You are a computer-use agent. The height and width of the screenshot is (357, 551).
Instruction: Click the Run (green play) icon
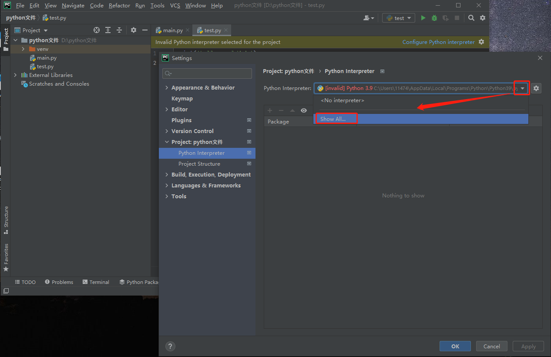[423, 18]
